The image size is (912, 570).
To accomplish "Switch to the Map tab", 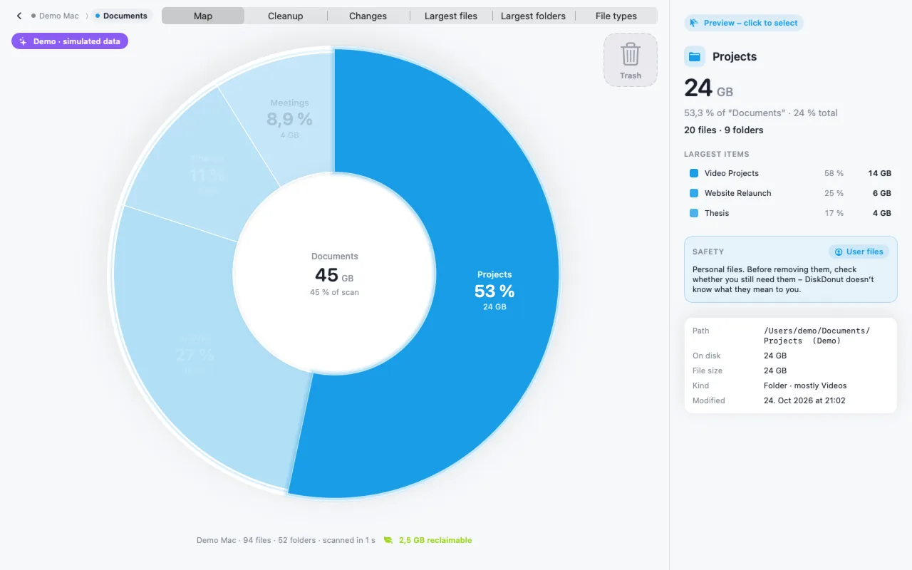I will (x=203, y=16).
